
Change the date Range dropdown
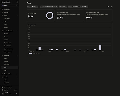coord(78,7)
